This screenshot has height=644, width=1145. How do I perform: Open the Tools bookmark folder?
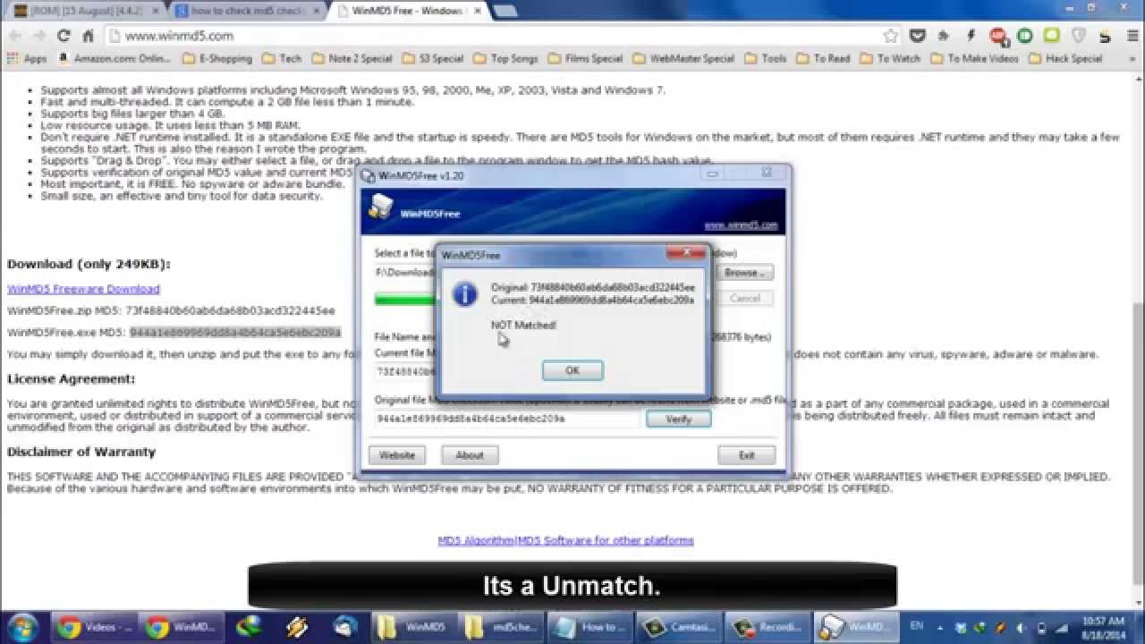[x=766, y=58]
